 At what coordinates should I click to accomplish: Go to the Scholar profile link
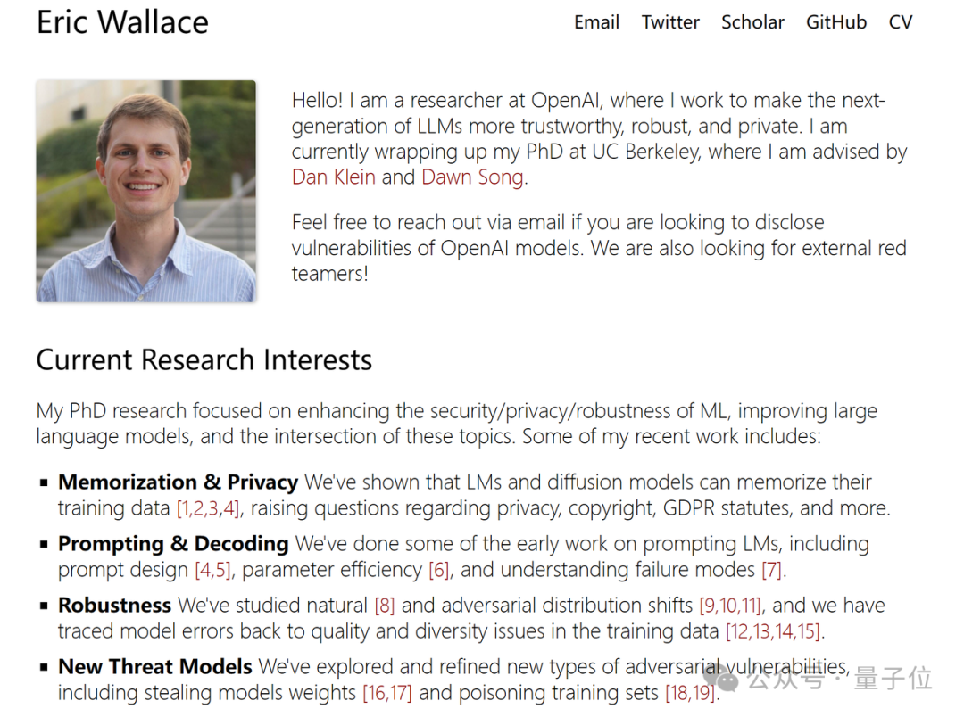[x=752, y=22]
